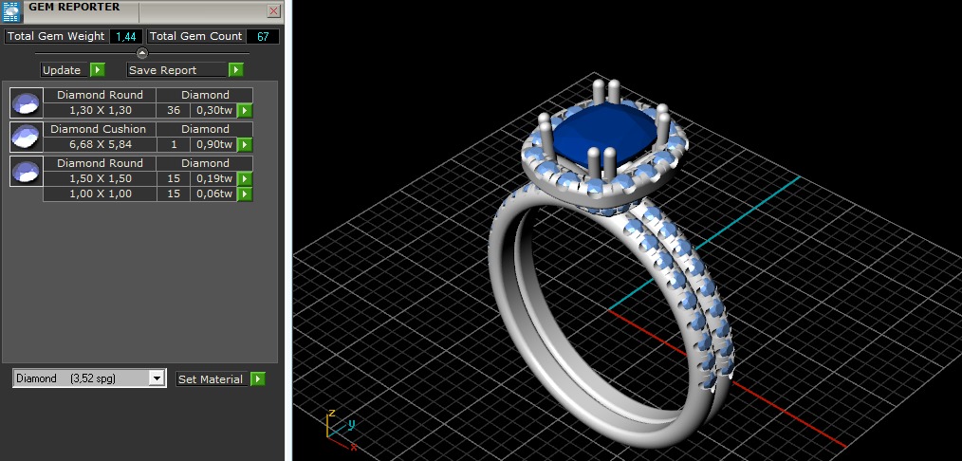This screenshot has width=962, height=461.
Task: Click the green arrow beside Set Material
Action: click(x=258, y=378)
